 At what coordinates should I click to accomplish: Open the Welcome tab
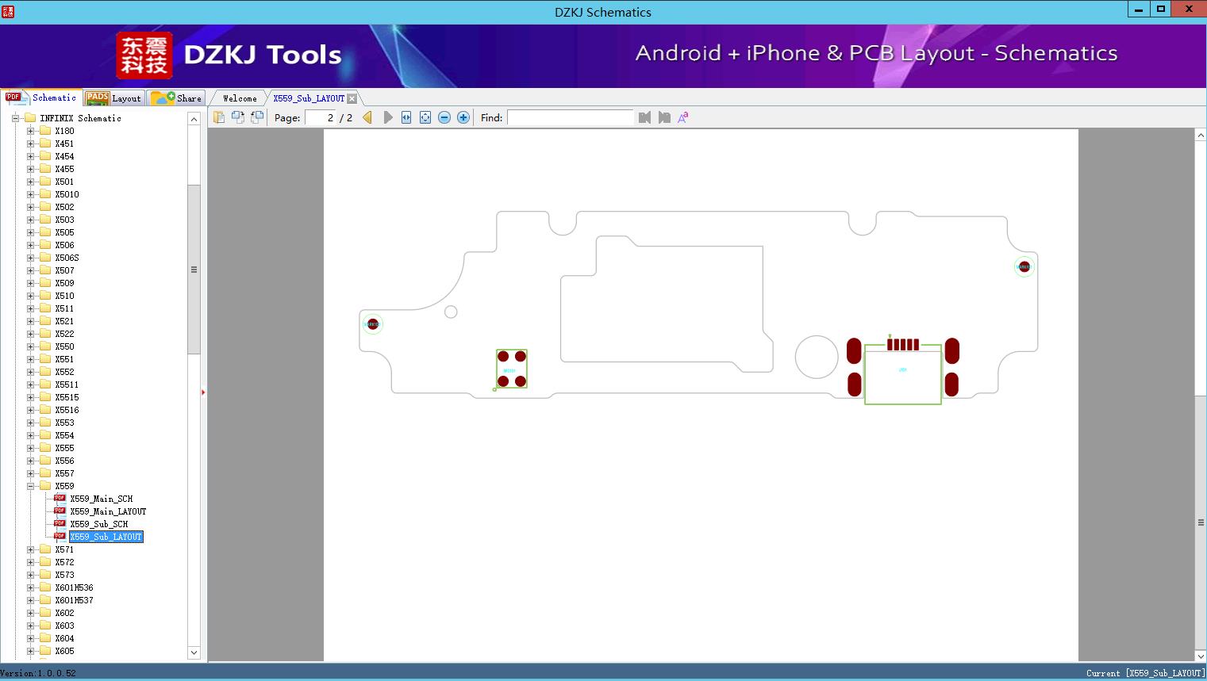point(240,98)
